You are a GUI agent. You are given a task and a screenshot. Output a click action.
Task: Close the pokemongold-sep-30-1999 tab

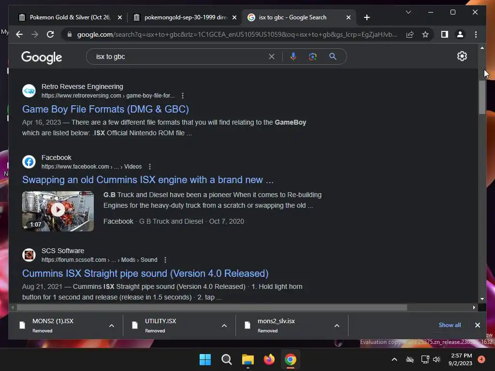pyautogui.click(x=234, y=17)
